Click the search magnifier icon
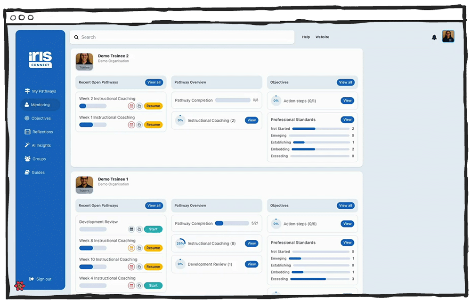This screenshot has height=306, width=471. click(76, 37)
